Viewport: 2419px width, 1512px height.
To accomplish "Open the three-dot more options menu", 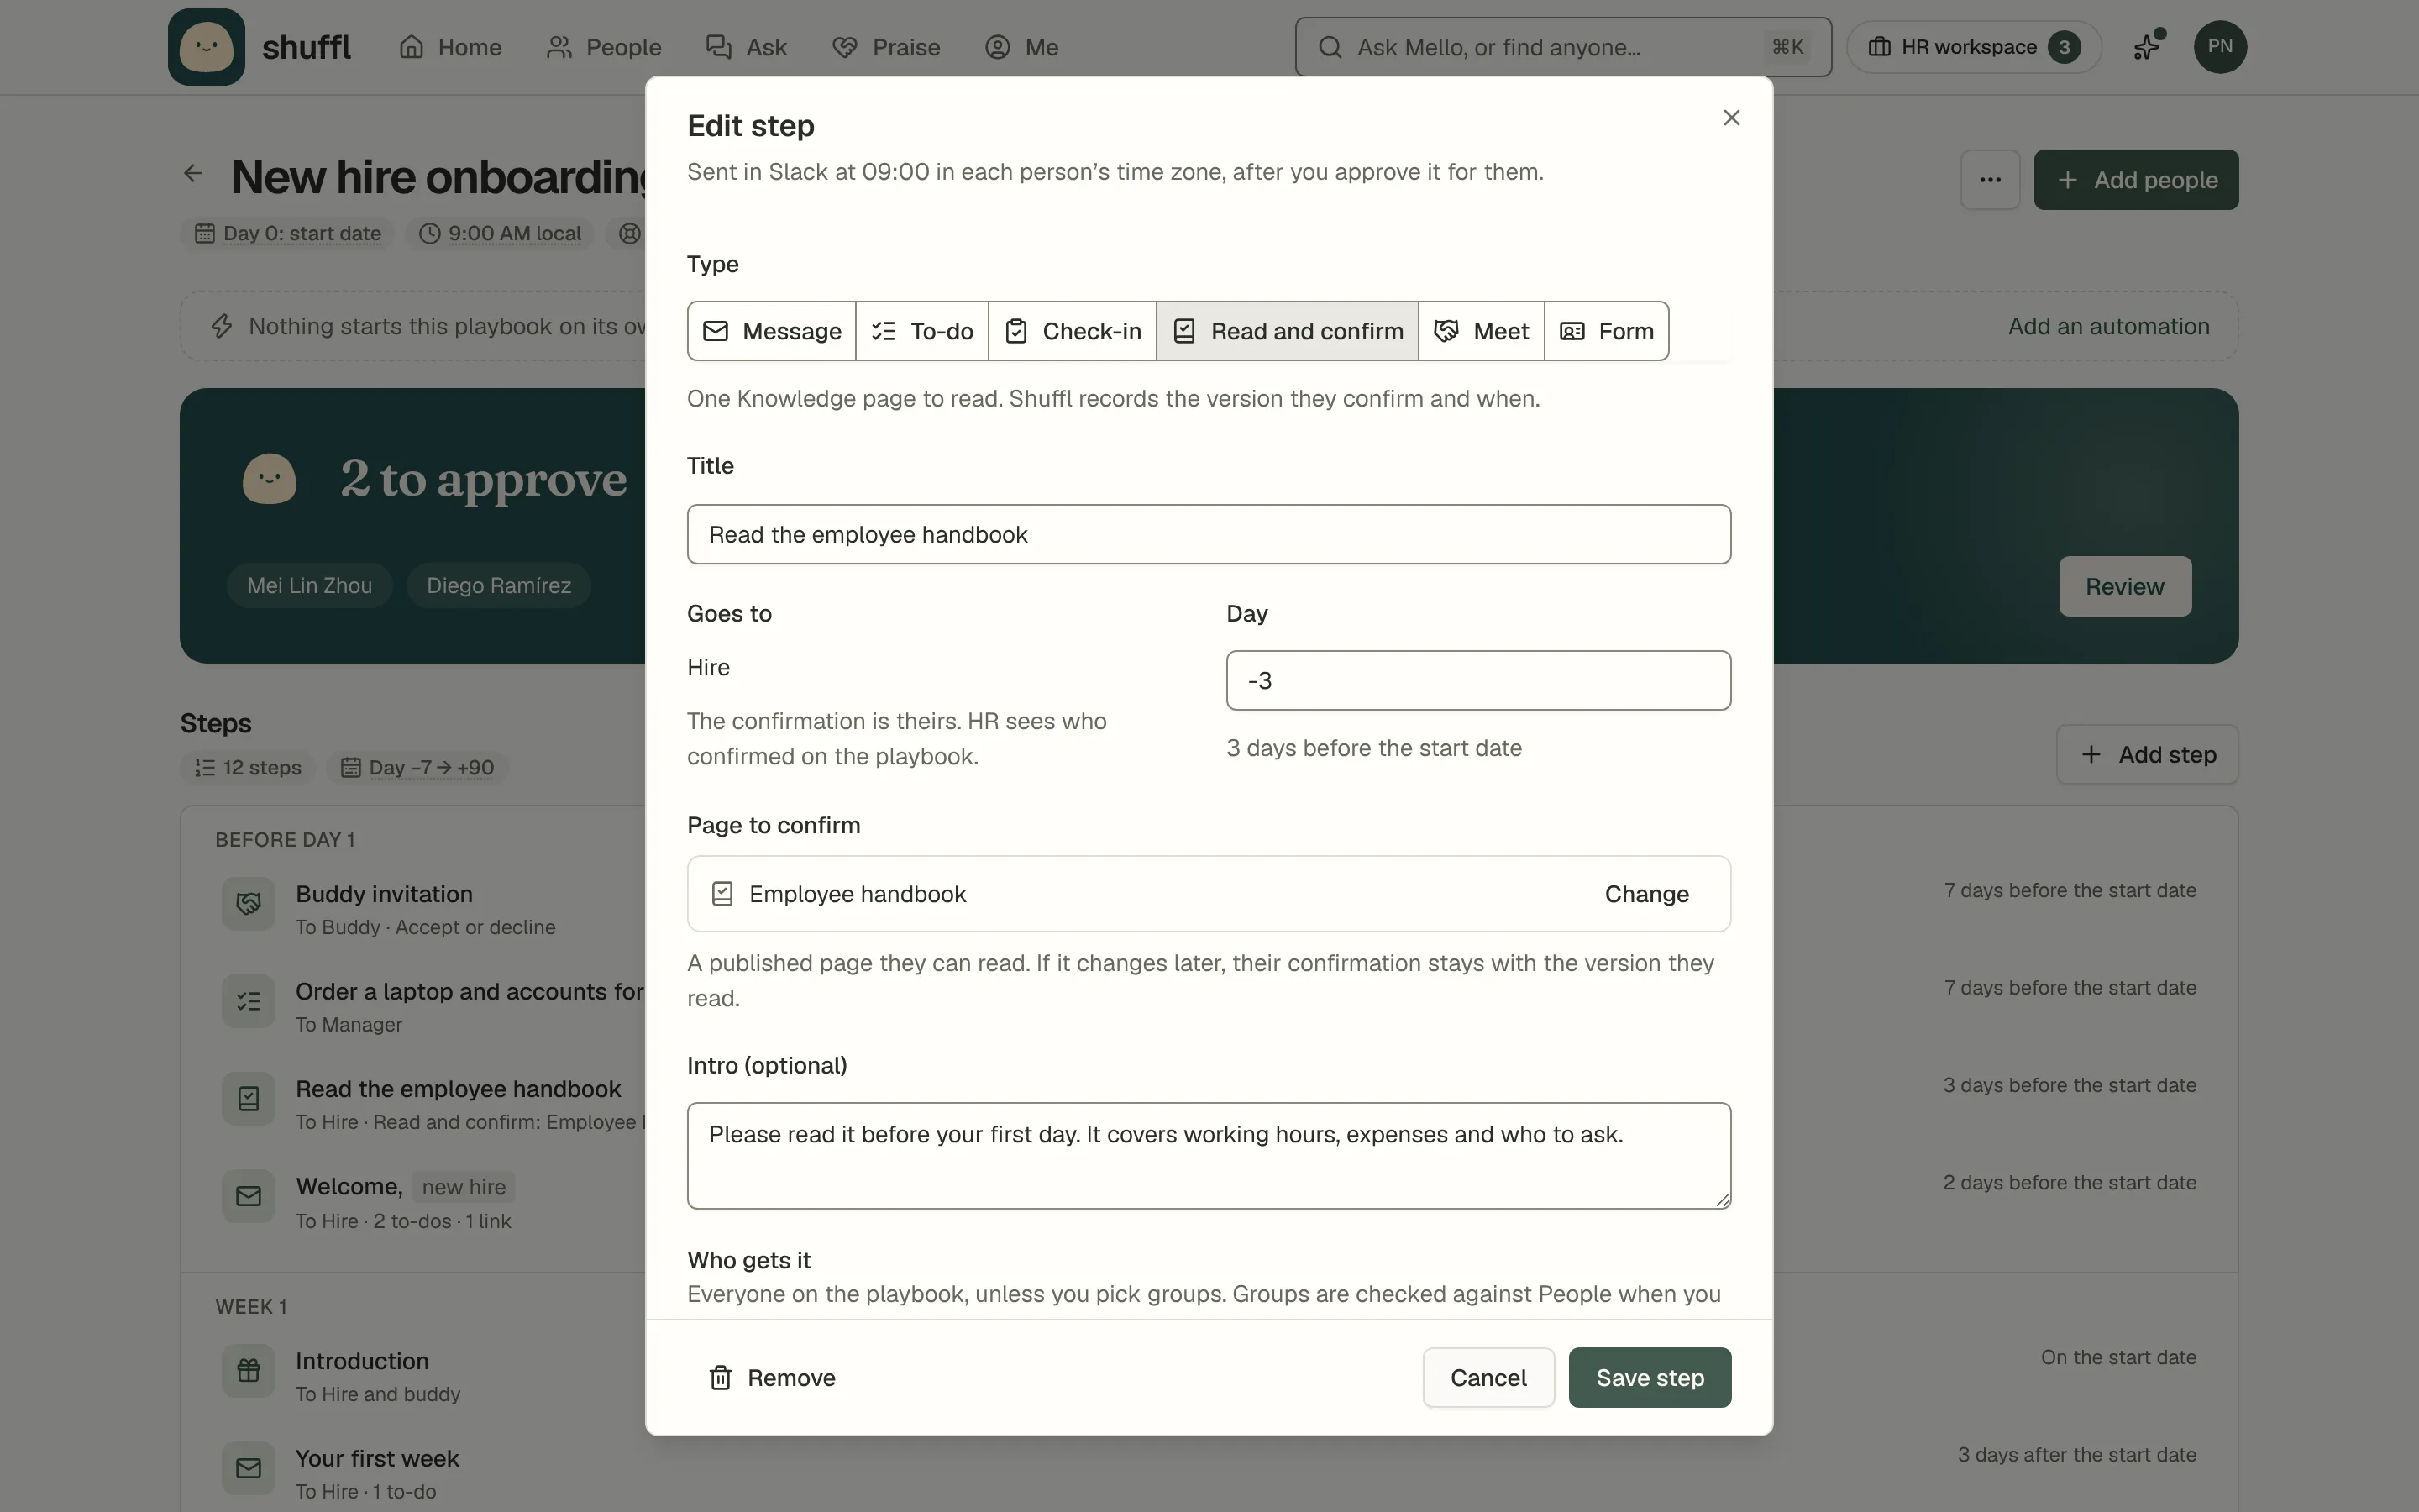I will pos(1989,180).
